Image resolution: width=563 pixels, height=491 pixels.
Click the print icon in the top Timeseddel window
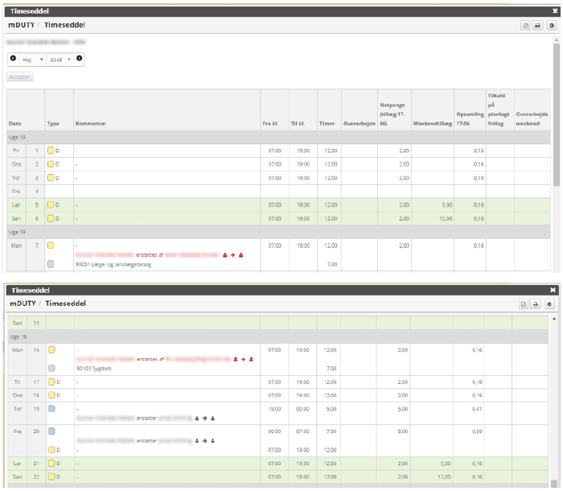click(539, 26)
